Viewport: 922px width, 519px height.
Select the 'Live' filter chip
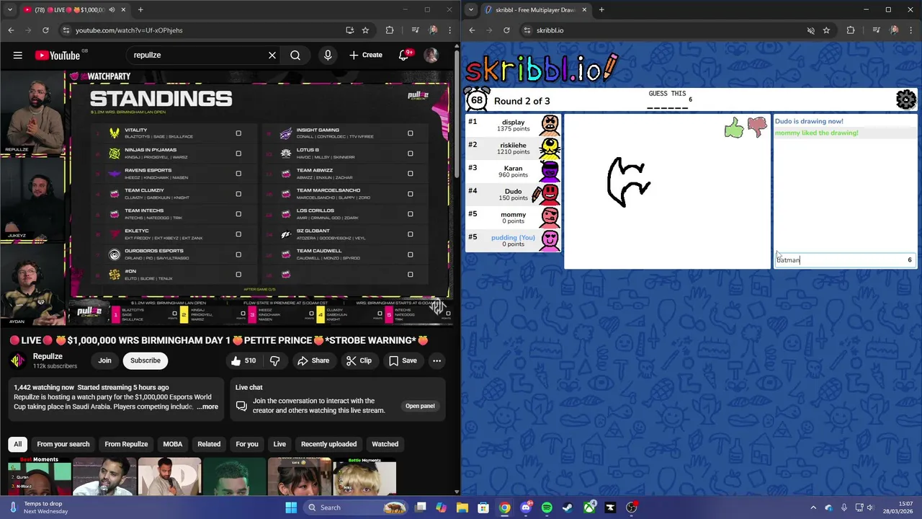pos(279,444)
